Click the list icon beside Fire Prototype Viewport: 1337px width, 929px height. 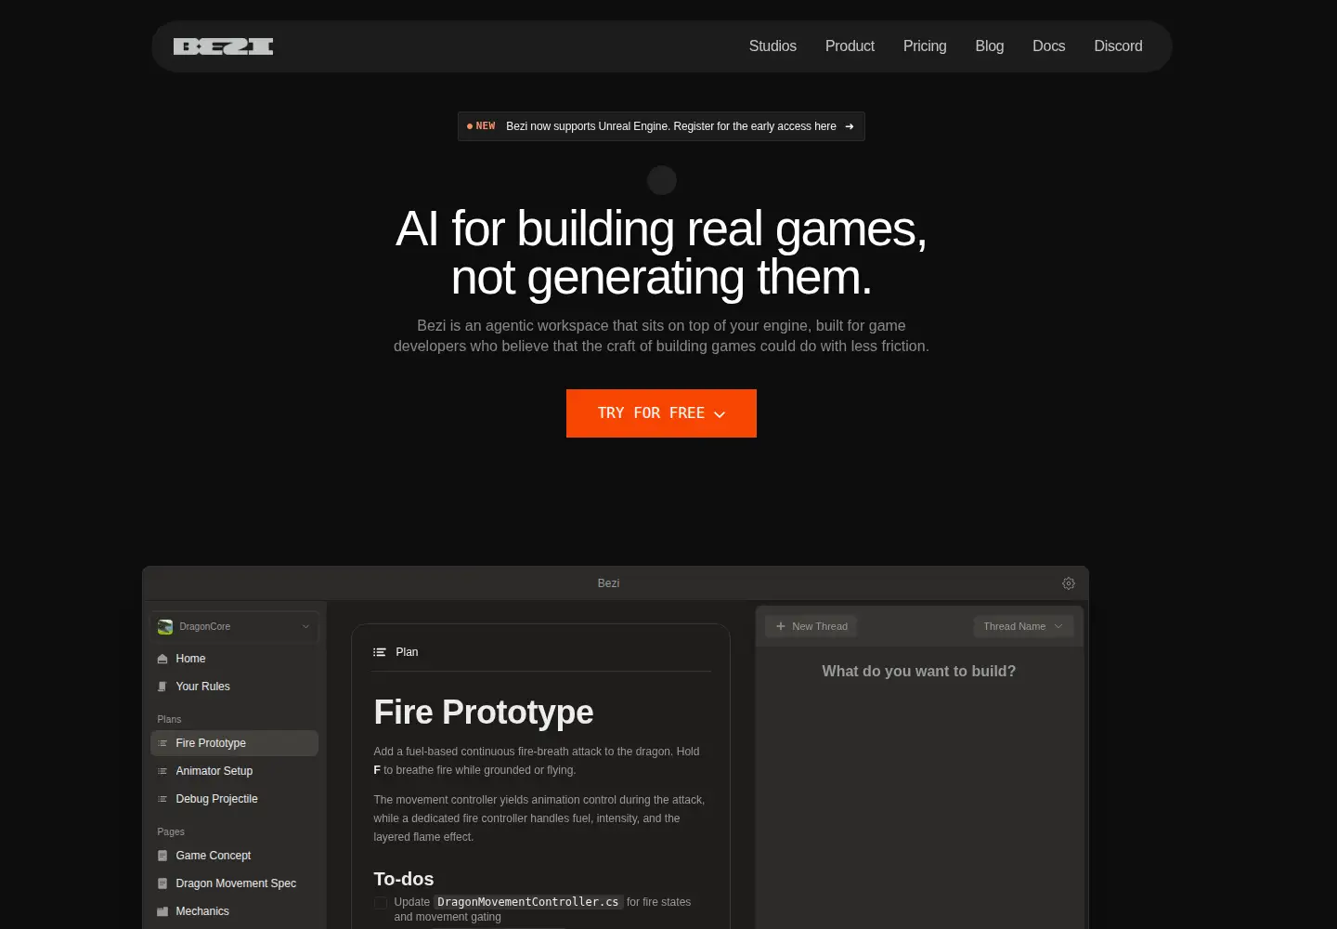(x=162, y=743)
